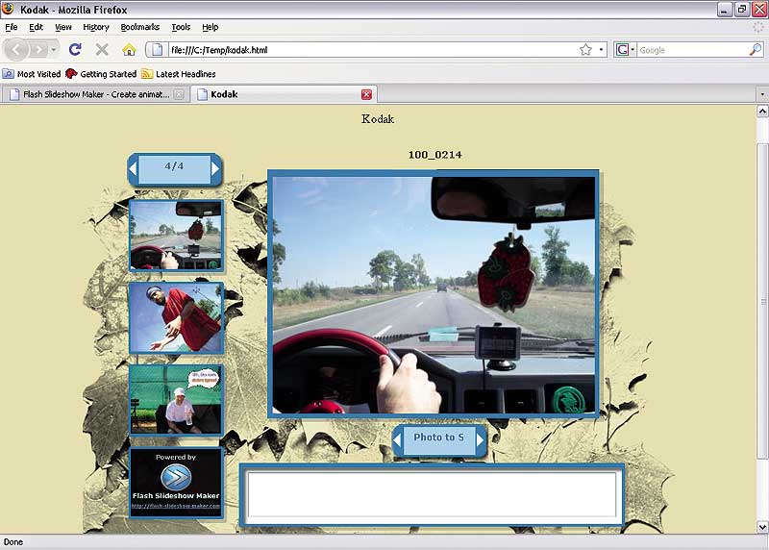Select the tennis court thumbnail
The width and height of the screenshot is (769, 550).
(x=176, y=400)
